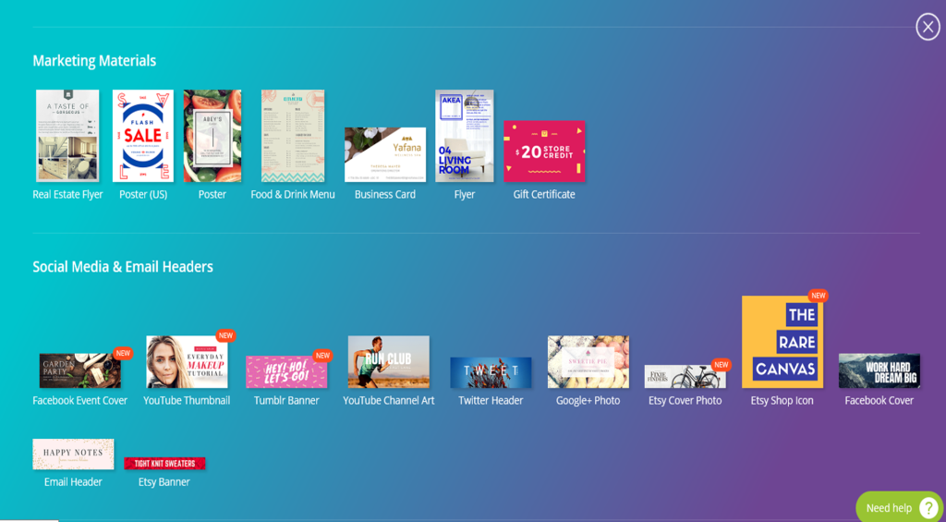Choose the pink Tumblr Banner thumbnail
The image size is (946, 522).
pos(286,371)
